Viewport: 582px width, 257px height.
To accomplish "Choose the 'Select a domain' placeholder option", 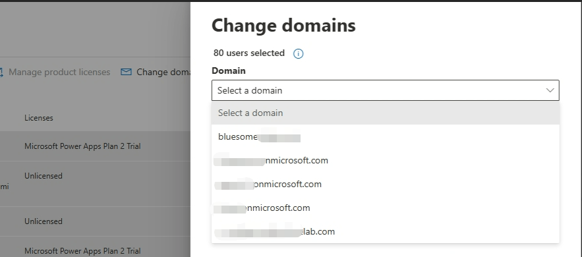I will [386, 113].
